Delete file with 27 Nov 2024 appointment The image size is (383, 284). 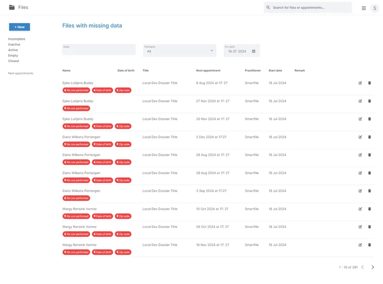point(370,101)
